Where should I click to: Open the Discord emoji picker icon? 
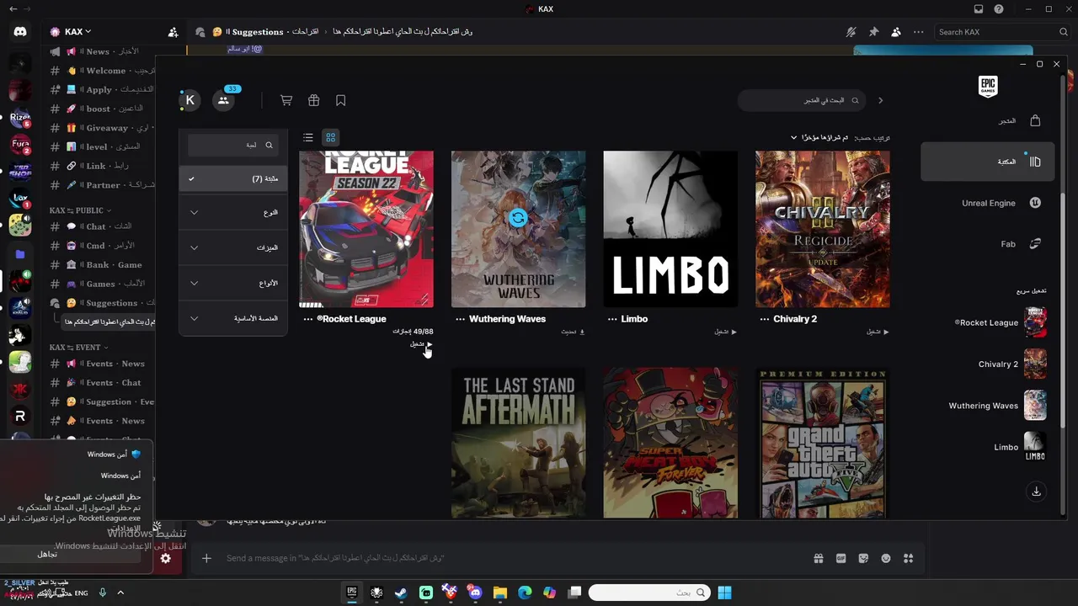885,558
